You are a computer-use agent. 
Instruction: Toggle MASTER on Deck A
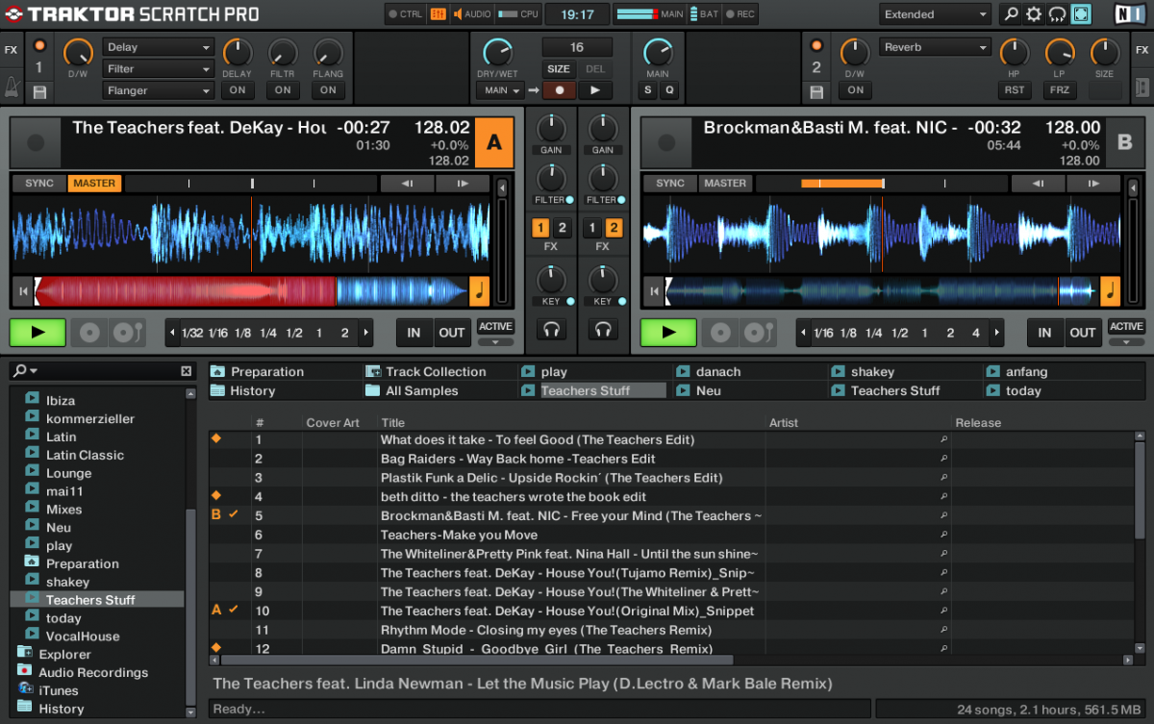[94, 183]
